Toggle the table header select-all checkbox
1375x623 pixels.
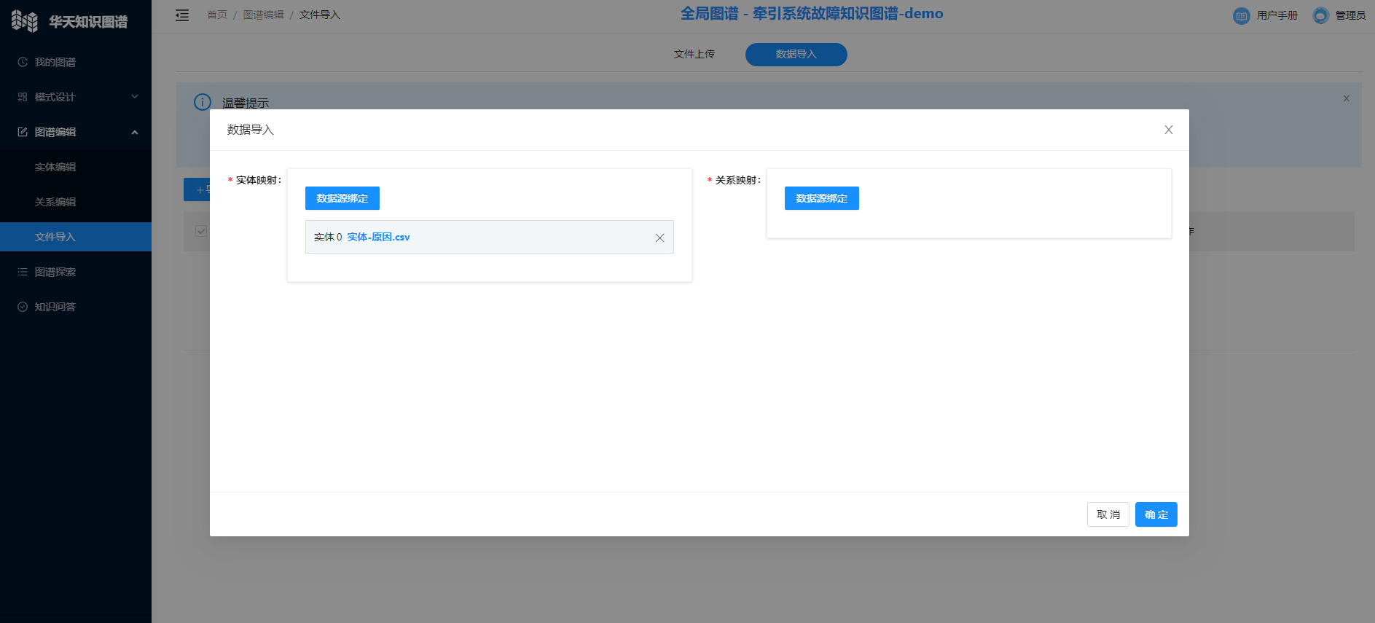click(201, 231)
